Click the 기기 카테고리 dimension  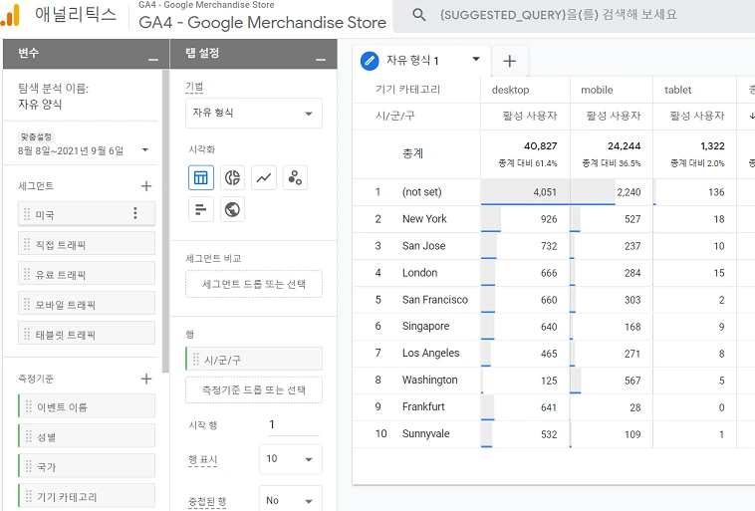pyautogui.click(x=87, y=496)
